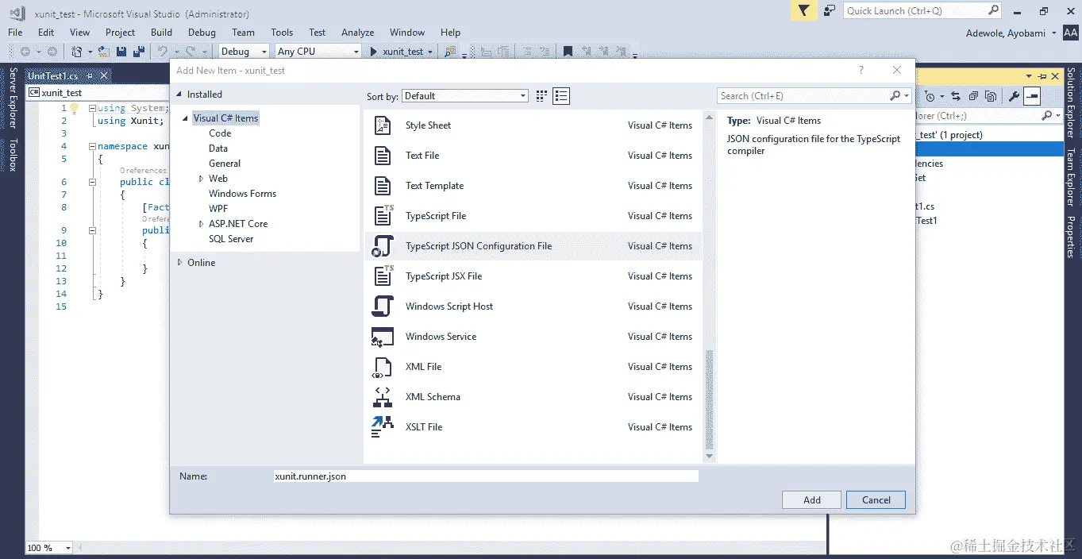Select the Windows Forms category
This screenshot has width=1082, height=559.
242,194
